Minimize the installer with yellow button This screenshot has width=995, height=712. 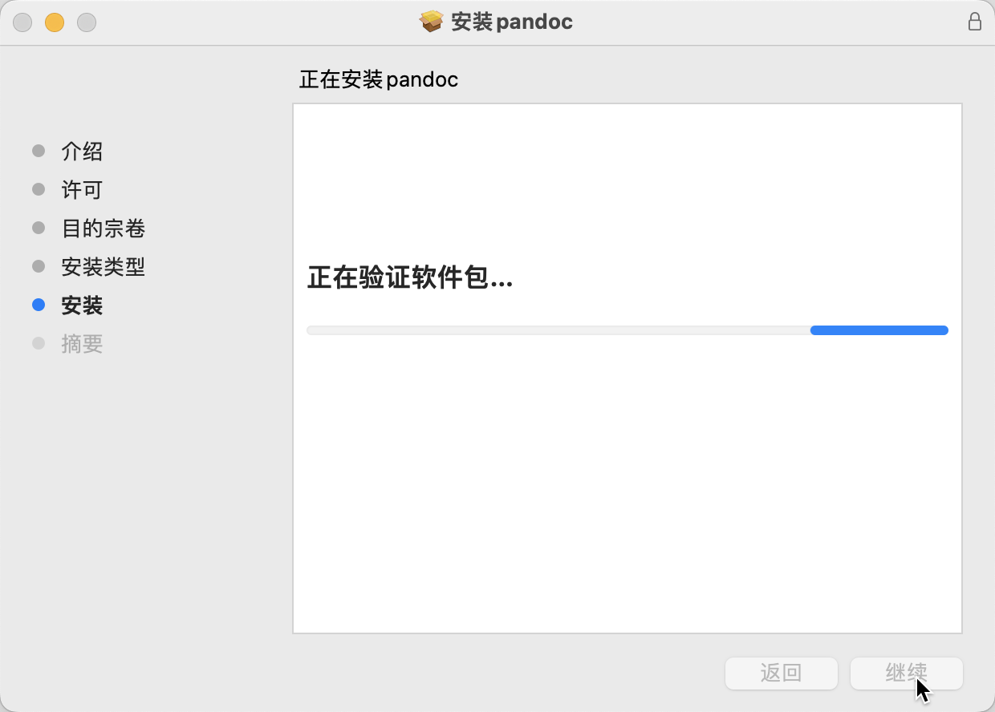pos(55,22)
